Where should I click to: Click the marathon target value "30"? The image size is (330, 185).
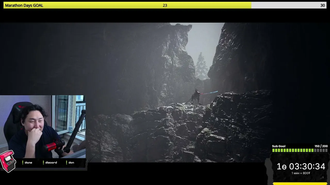pos(323,5)
